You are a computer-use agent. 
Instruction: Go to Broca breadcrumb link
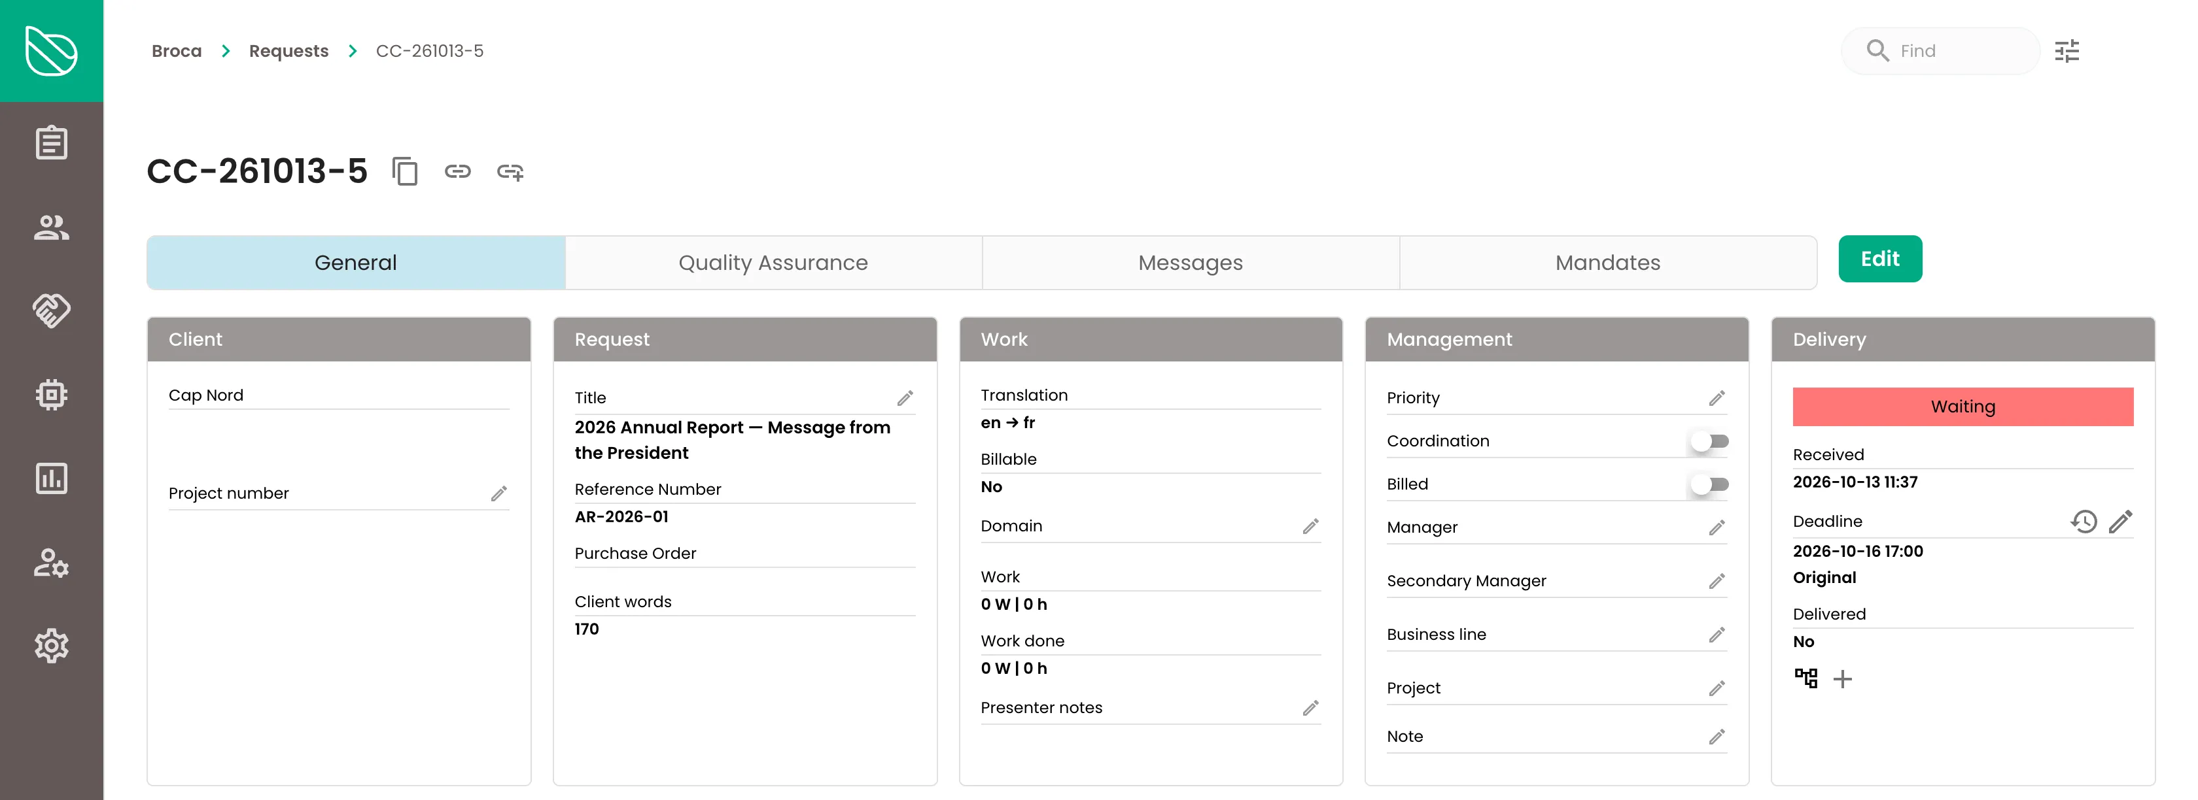pos(177,51)
